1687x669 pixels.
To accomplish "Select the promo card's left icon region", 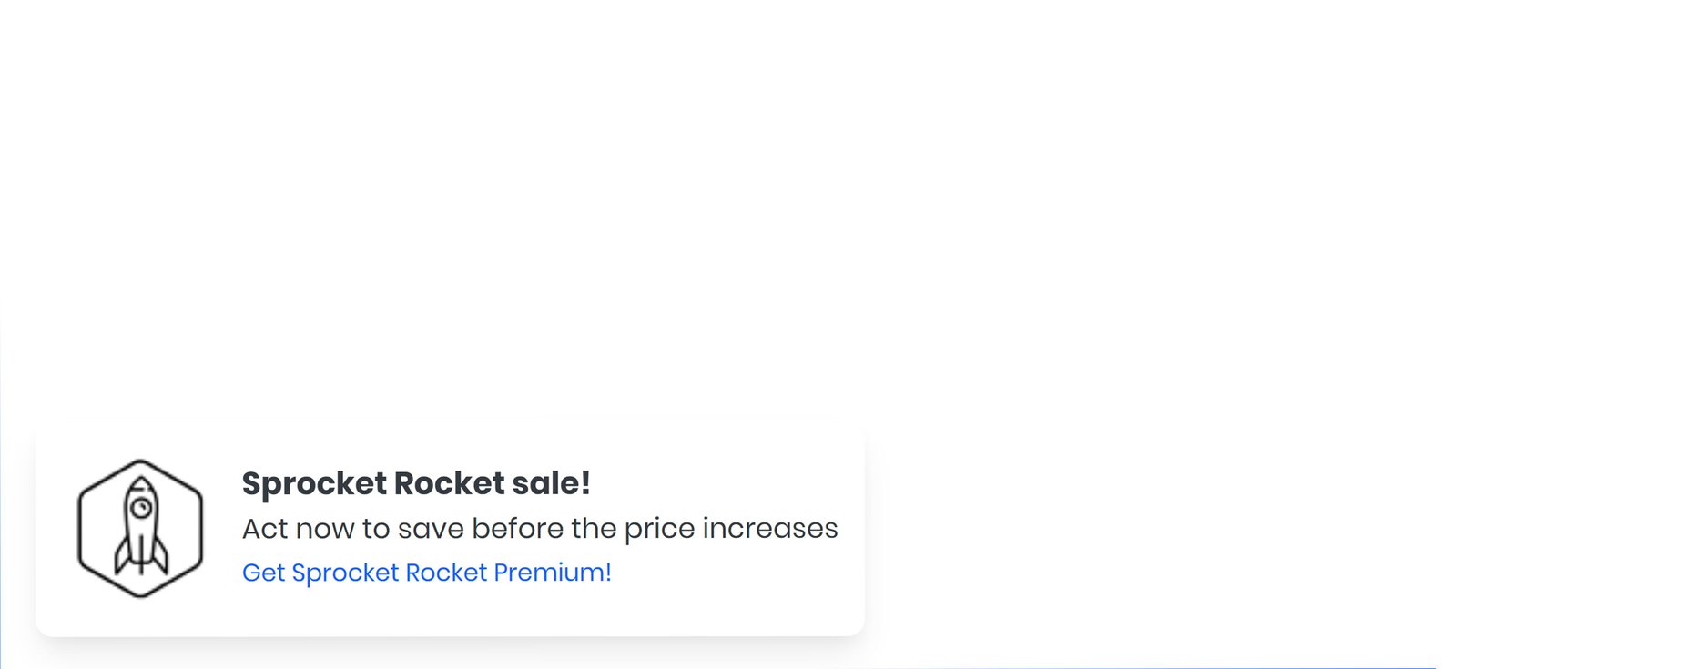I will [x=138, y=528].
